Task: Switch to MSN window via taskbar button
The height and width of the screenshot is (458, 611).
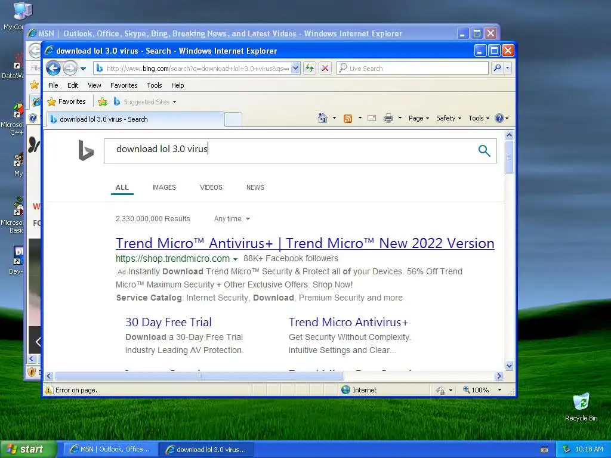Action: tap(110, 450)
